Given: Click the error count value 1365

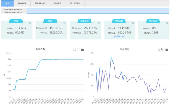Looking at the screenshot, I should [x=155, y=33].
